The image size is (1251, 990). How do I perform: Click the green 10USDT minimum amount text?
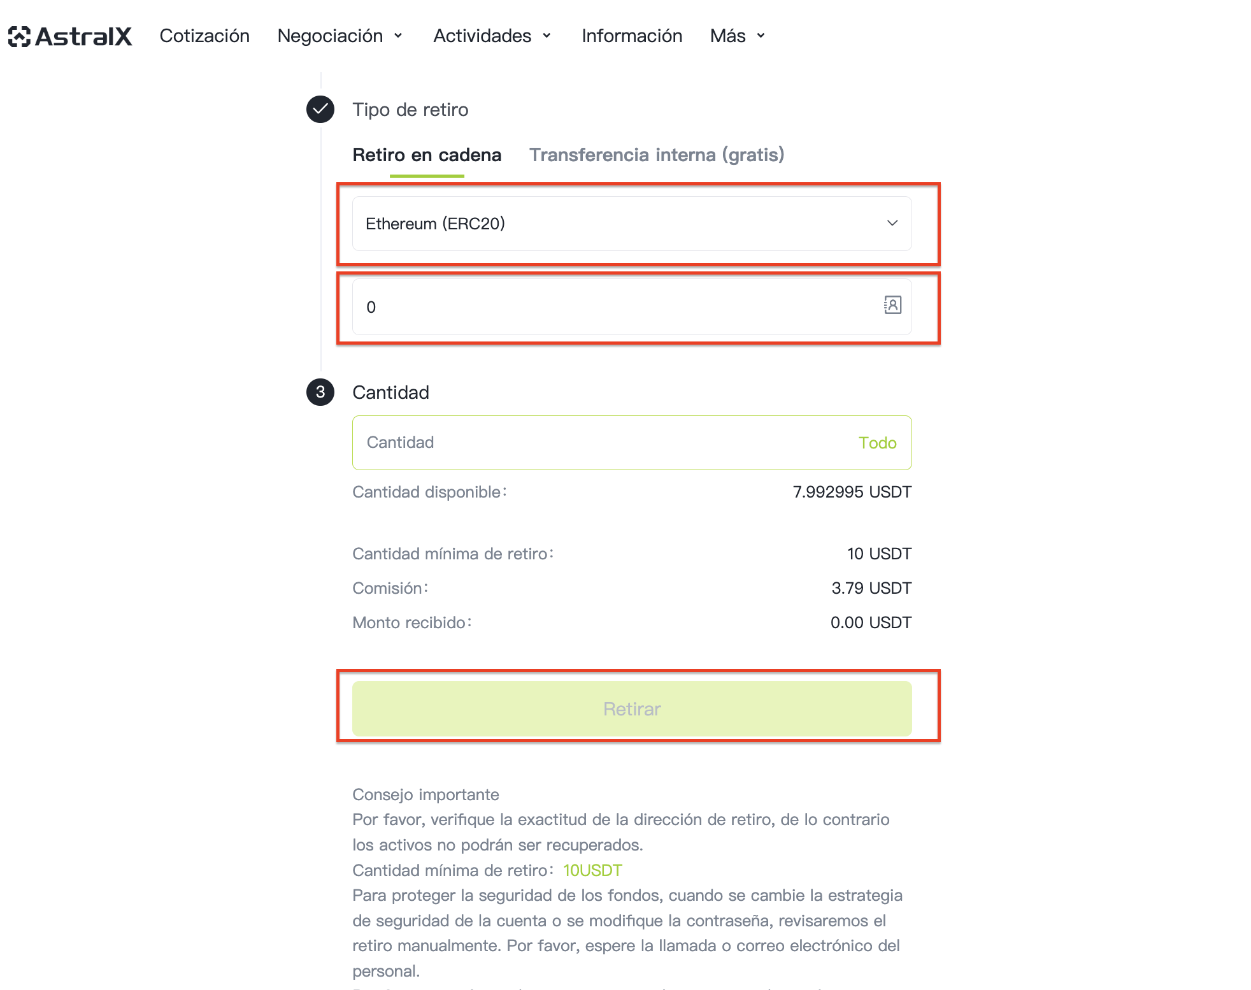tap(592, 870)
